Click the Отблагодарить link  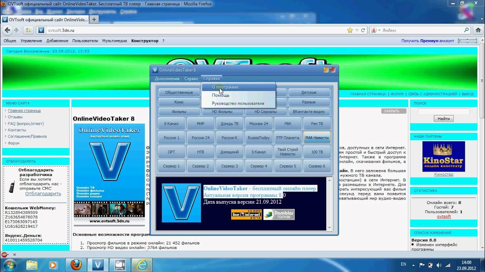coord(43,194)
